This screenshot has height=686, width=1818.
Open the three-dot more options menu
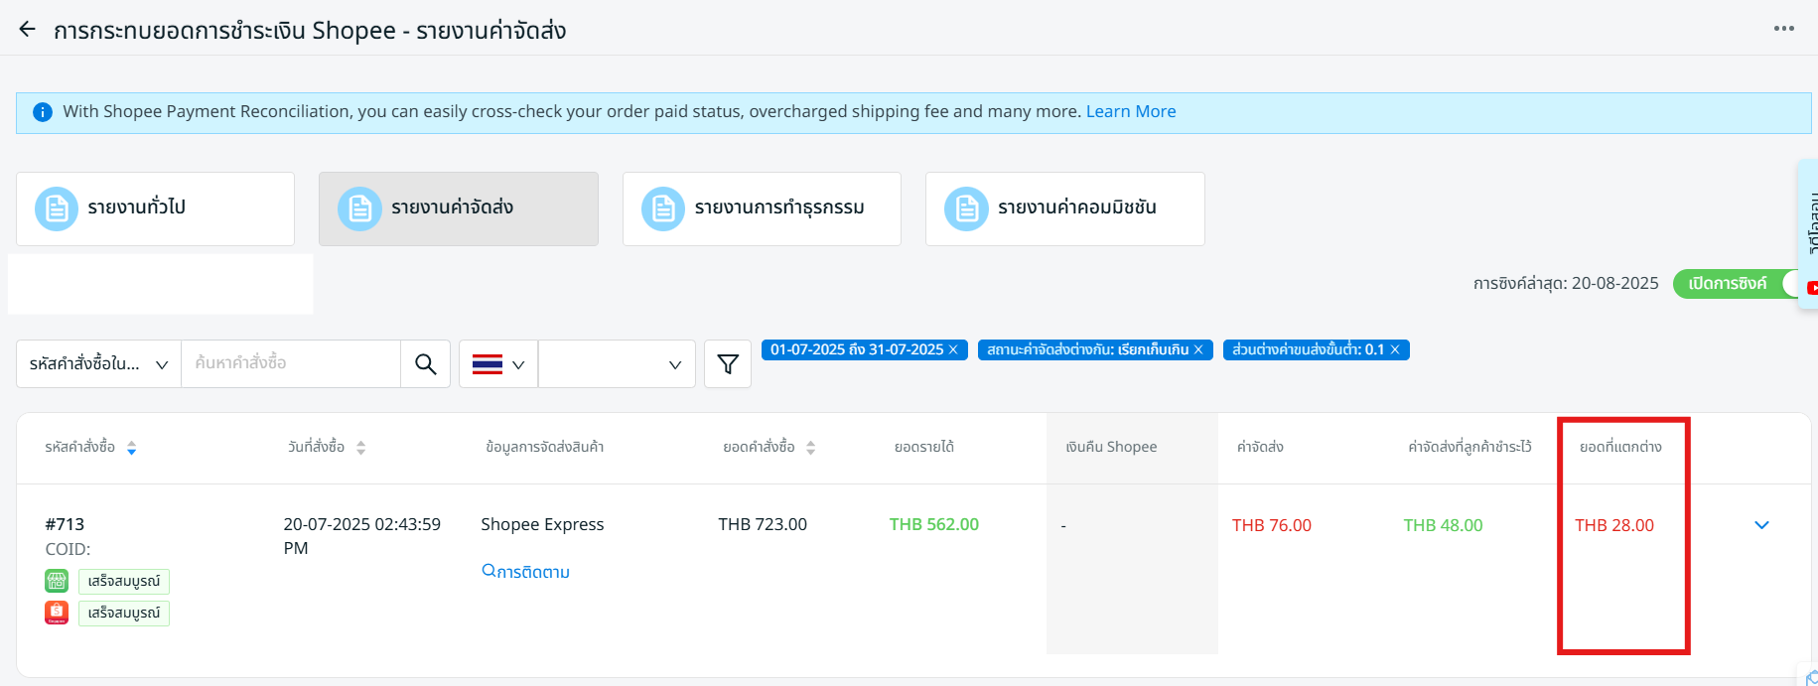click(x=1783, y=29)
